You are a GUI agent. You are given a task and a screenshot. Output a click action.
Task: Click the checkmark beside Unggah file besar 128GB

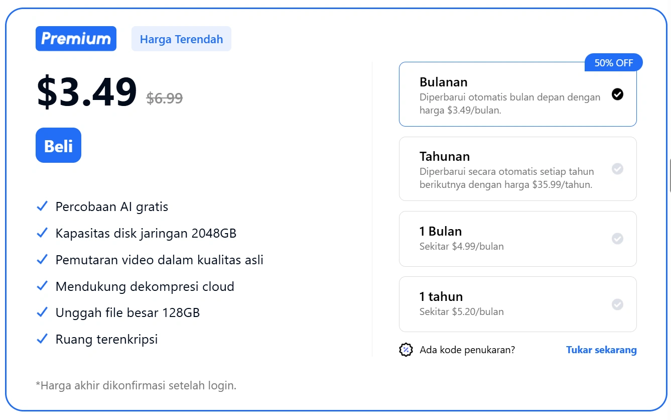pos(42,312)
